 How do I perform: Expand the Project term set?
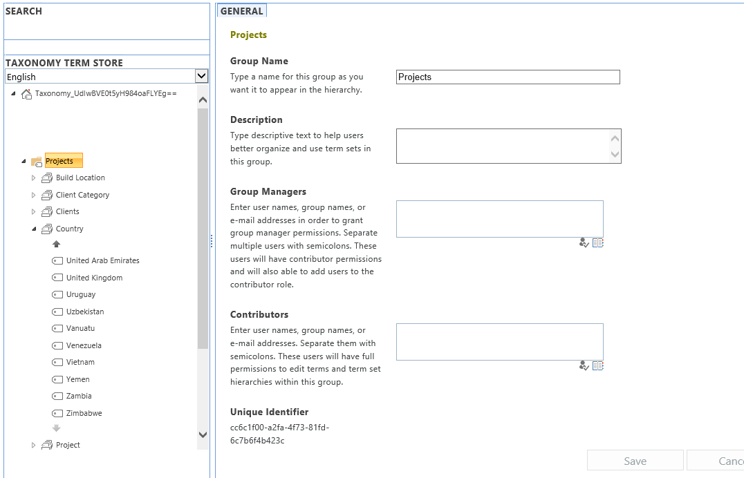[x=33, y=446]
